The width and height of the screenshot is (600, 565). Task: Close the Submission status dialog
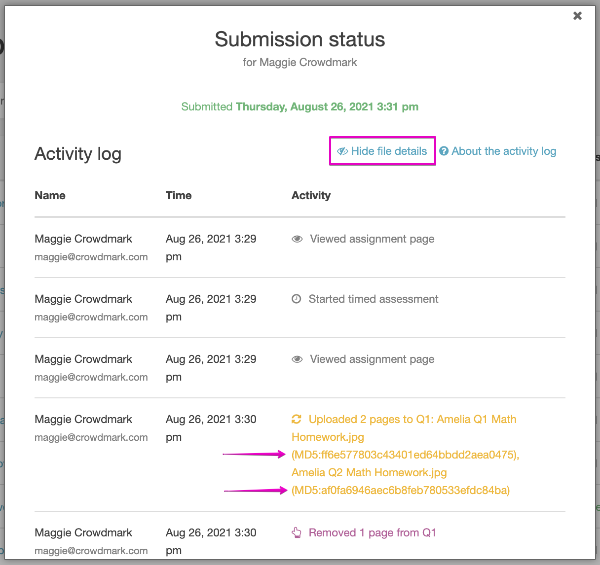[x=577, y=16]
